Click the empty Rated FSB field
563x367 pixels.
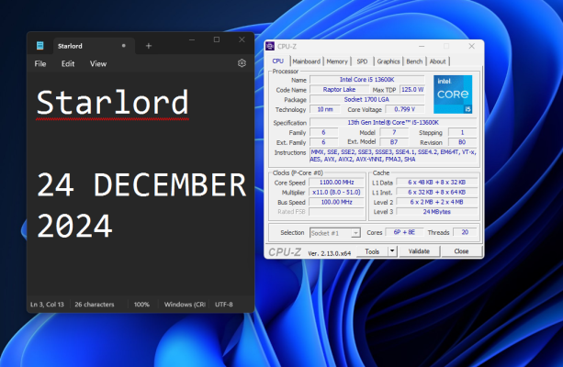tap(336, 212)
